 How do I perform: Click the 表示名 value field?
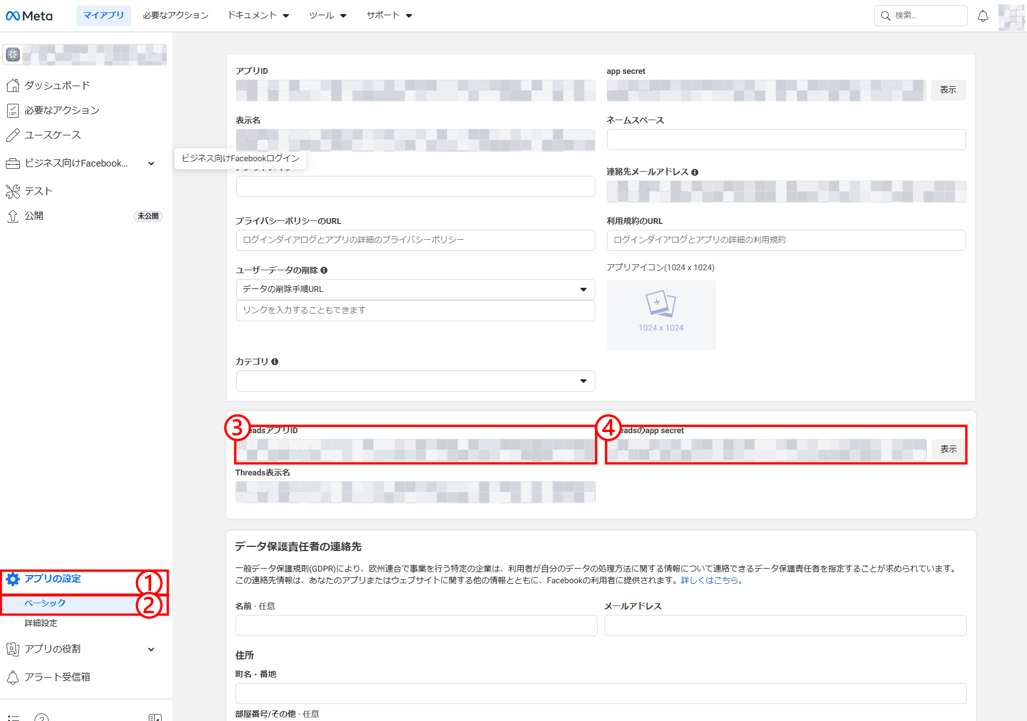(x=415, y=140)
